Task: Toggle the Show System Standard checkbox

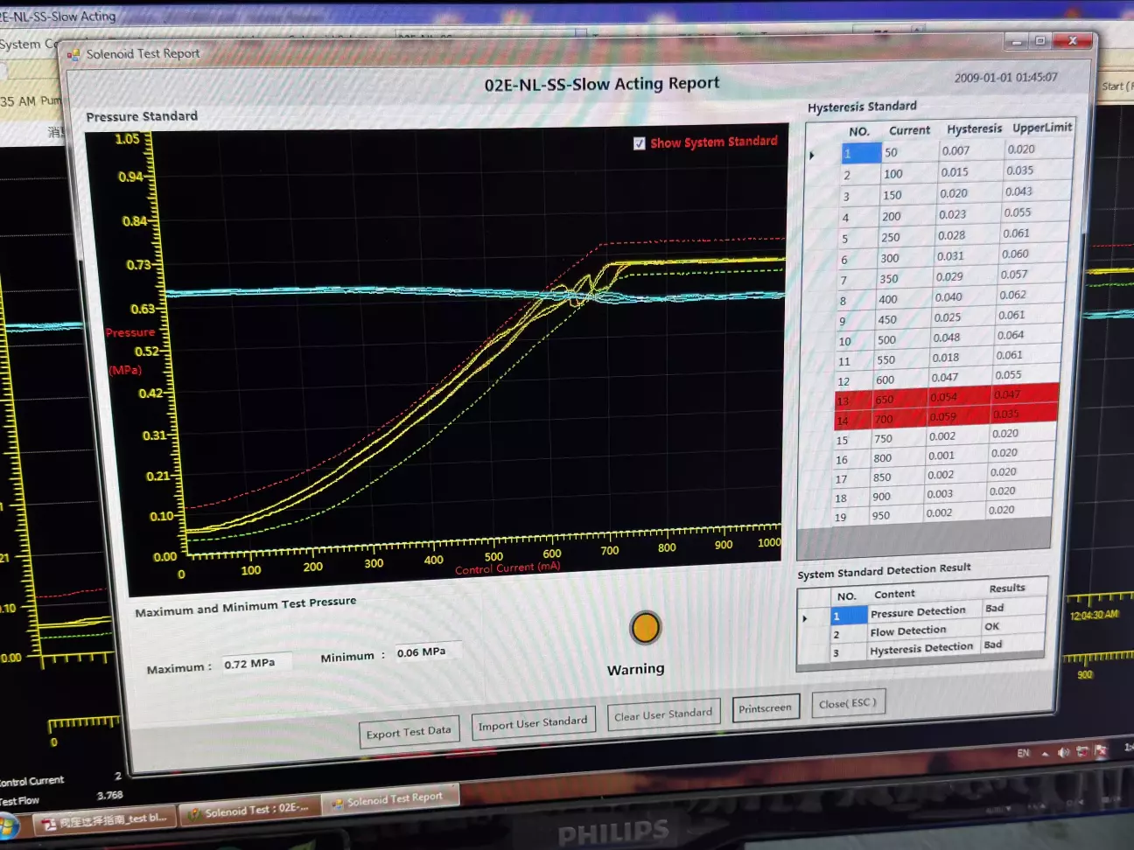Action: point(640,143)
